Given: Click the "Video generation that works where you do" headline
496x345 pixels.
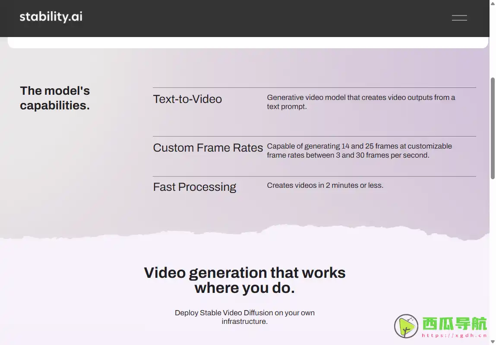Looking at the screenshot, I should [244, 280].
